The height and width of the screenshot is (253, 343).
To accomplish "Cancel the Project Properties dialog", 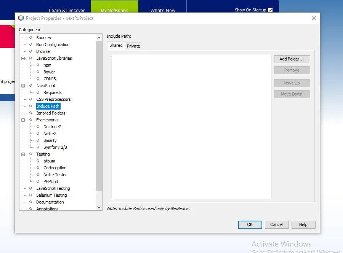I will 277,224.
